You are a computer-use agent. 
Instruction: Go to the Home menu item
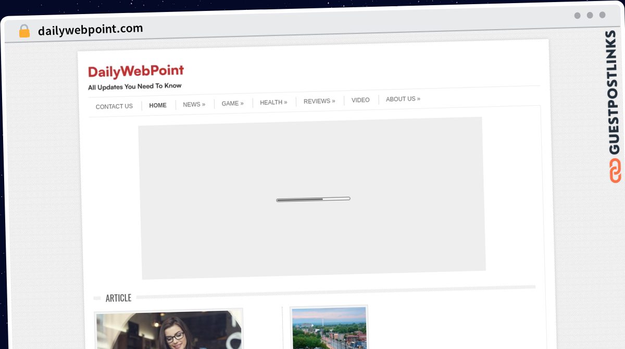click(x=158, y=105)
